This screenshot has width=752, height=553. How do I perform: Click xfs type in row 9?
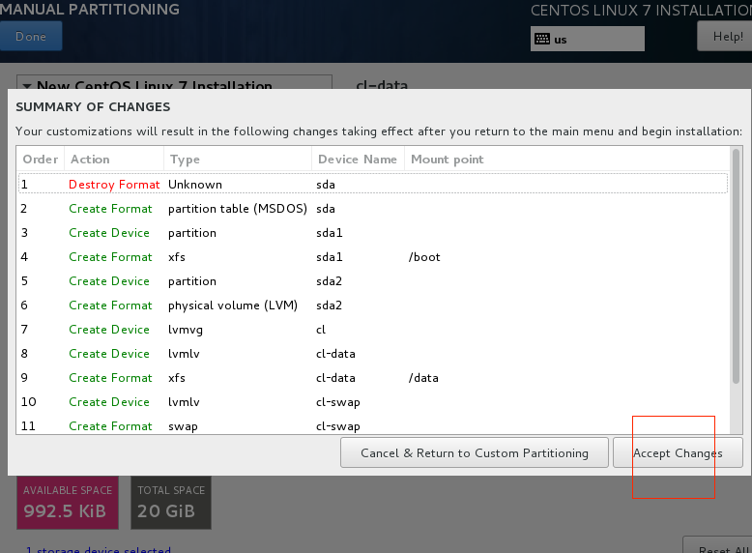(x=177, y=378)
